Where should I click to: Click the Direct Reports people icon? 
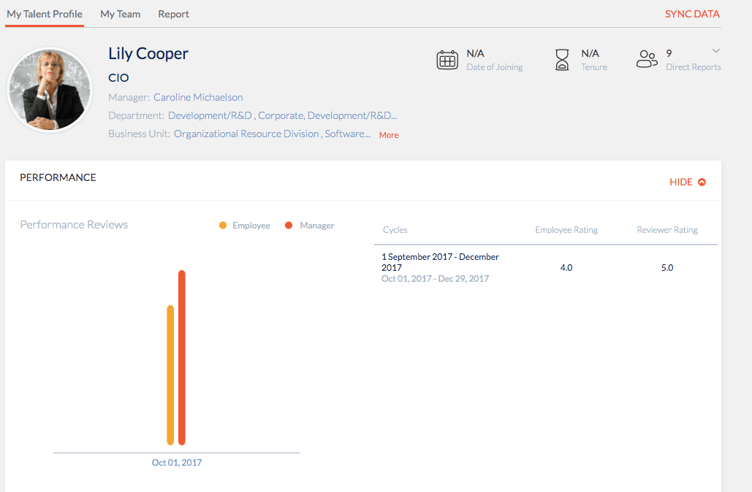click(647, 59)
